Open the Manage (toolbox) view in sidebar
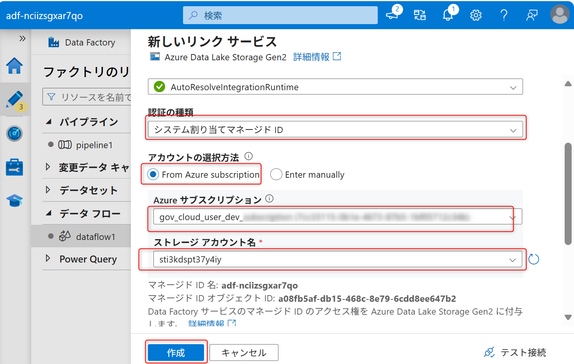Screen dimensions: 574x364 click(x=14, y=167)
